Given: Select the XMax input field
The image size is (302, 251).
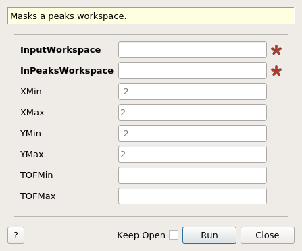Looking at the screenshot, I should [x=193, y=112].
